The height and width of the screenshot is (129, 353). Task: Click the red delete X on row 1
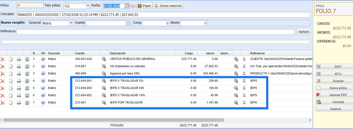pos(3,59)
